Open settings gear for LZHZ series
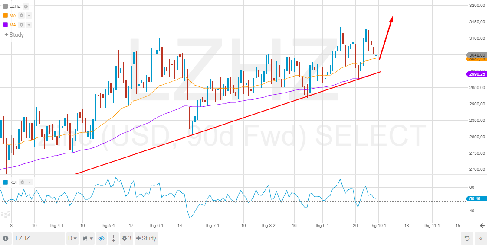Image resolution: width=489 pixels, height=246 pixels. (26, 6)
